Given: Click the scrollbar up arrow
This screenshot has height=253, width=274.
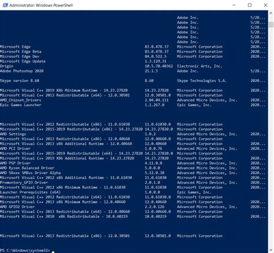Looking at the screenshot, I should coord(271,13).
